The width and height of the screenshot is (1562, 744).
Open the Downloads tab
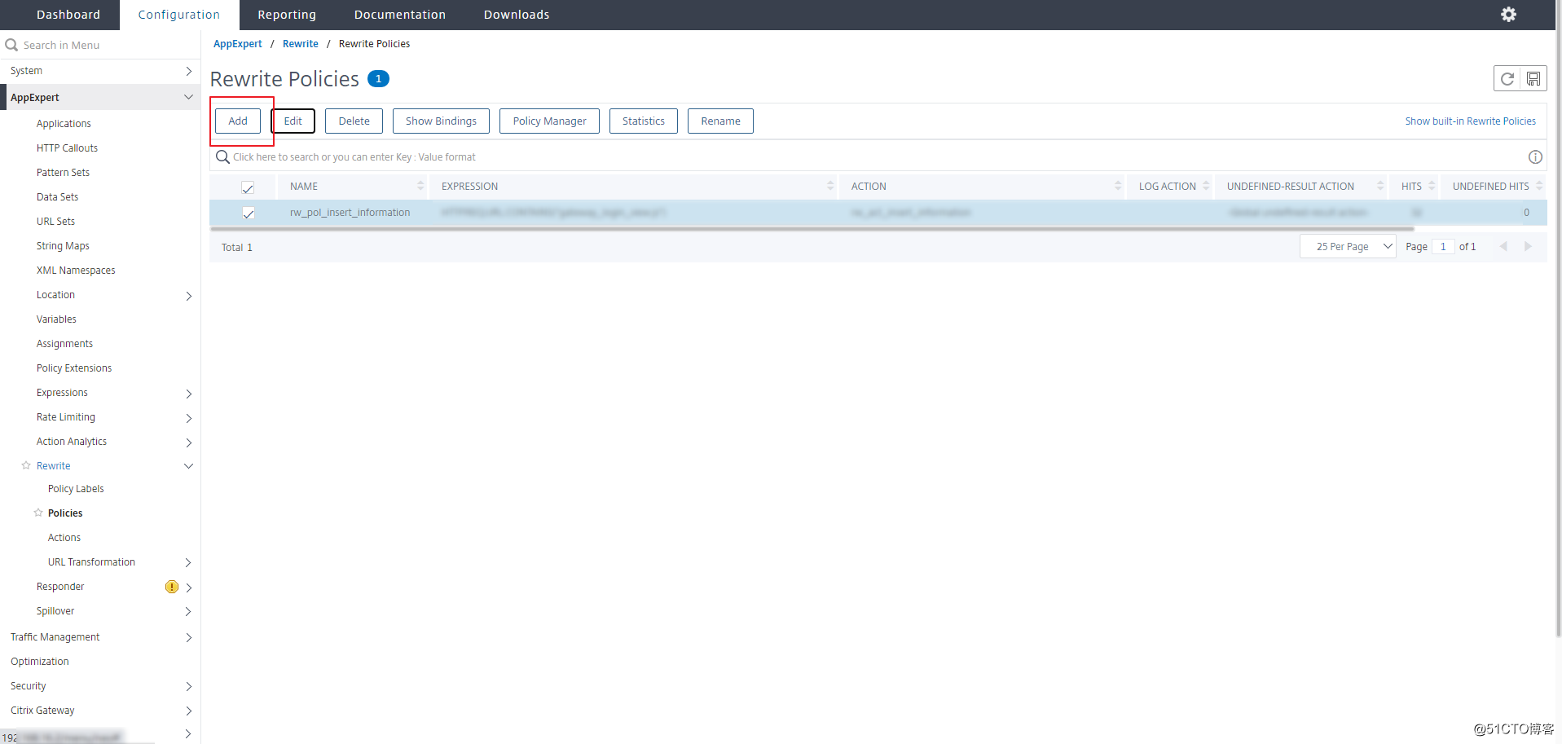point(517,15)
